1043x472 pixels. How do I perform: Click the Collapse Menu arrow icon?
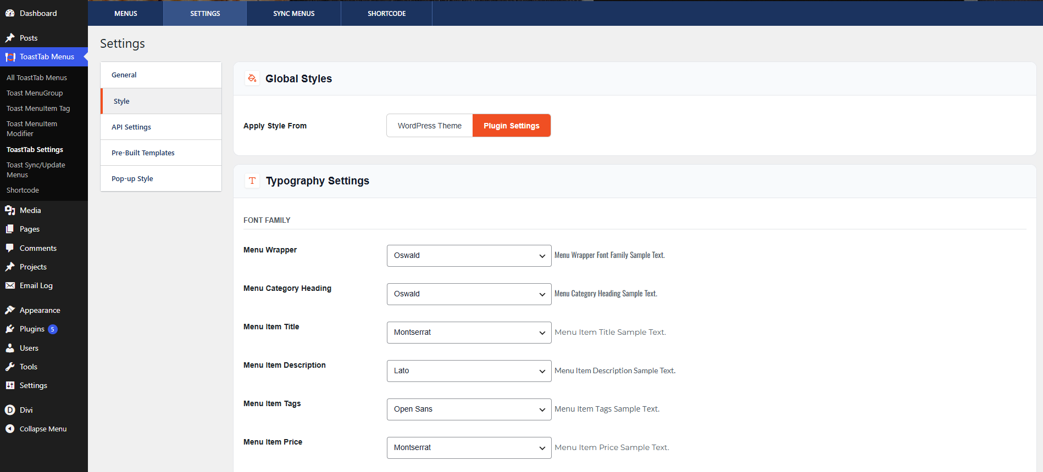tap(10, 429)
